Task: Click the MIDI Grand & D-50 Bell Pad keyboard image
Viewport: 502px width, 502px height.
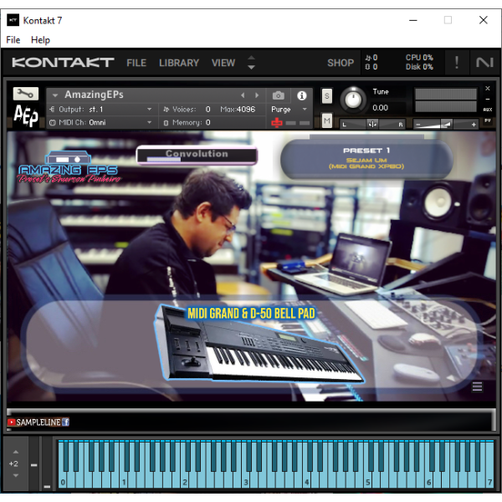Action: pyautogui.click(x=259, y=344)
